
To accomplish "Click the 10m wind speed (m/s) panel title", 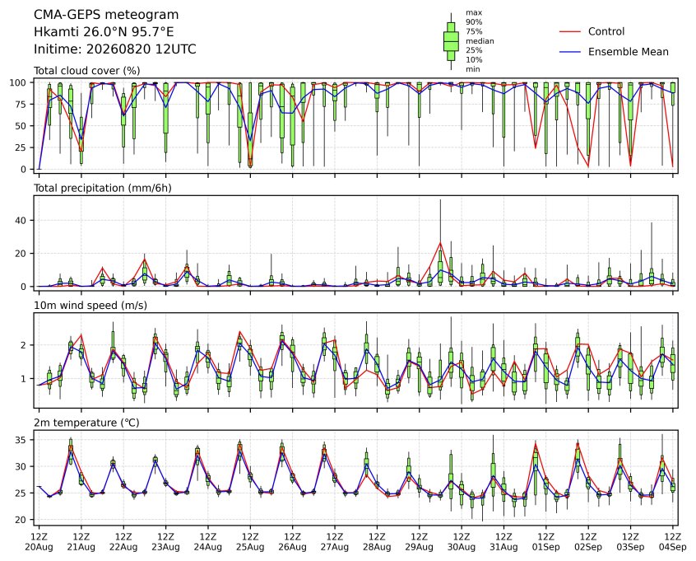I will pyautogui.click(x=90, y=306).
